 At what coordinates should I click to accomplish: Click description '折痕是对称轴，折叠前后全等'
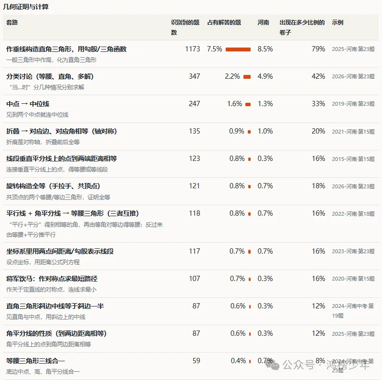click(x=43, y=142)
